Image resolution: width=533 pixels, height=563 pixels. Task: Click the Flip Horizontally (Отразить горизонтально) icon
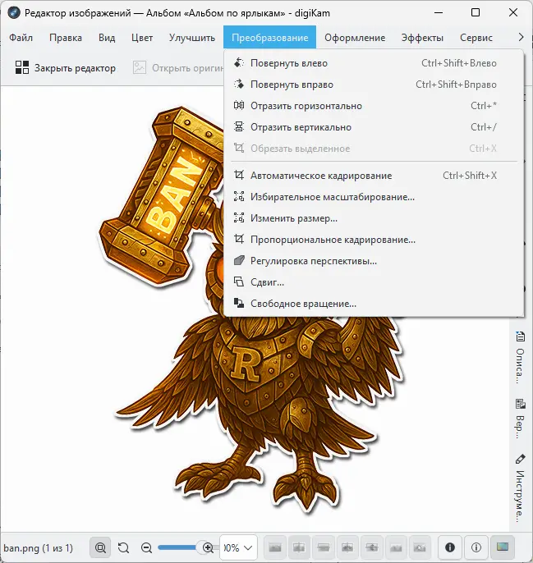(x=239, y=106)
